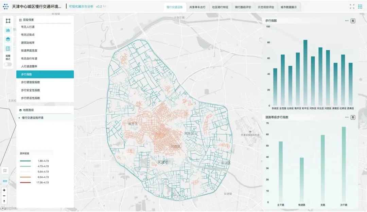The width and height of the screenshot is (367, 212).
Task: Click the app logo beside the Tianjin title
Action: point(6,6)
